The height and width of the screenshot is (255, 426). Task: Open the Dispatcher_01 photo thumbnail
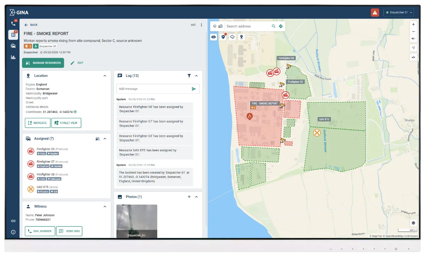pyautogui.click(x=137, y=221)
